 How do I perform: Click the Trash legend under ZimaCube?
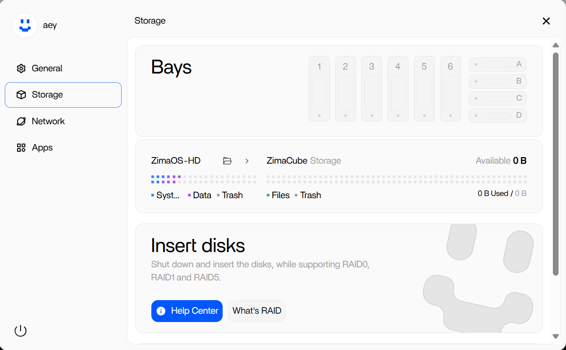click(x=308, y=195)
